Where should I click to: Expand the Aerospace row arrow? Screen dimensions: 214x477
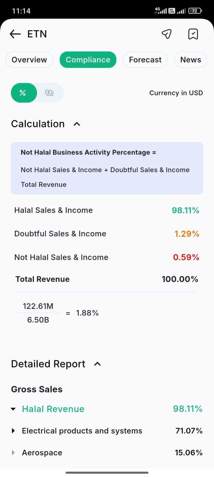click(x=13, y=453)
